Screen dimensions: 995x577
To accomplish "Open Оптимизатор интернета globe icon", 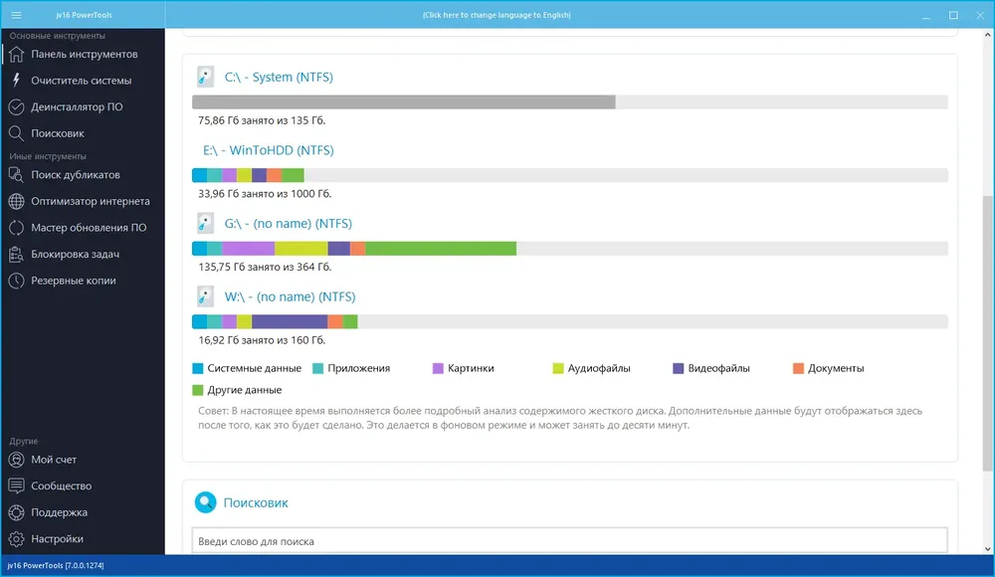I will click(17, 201).
